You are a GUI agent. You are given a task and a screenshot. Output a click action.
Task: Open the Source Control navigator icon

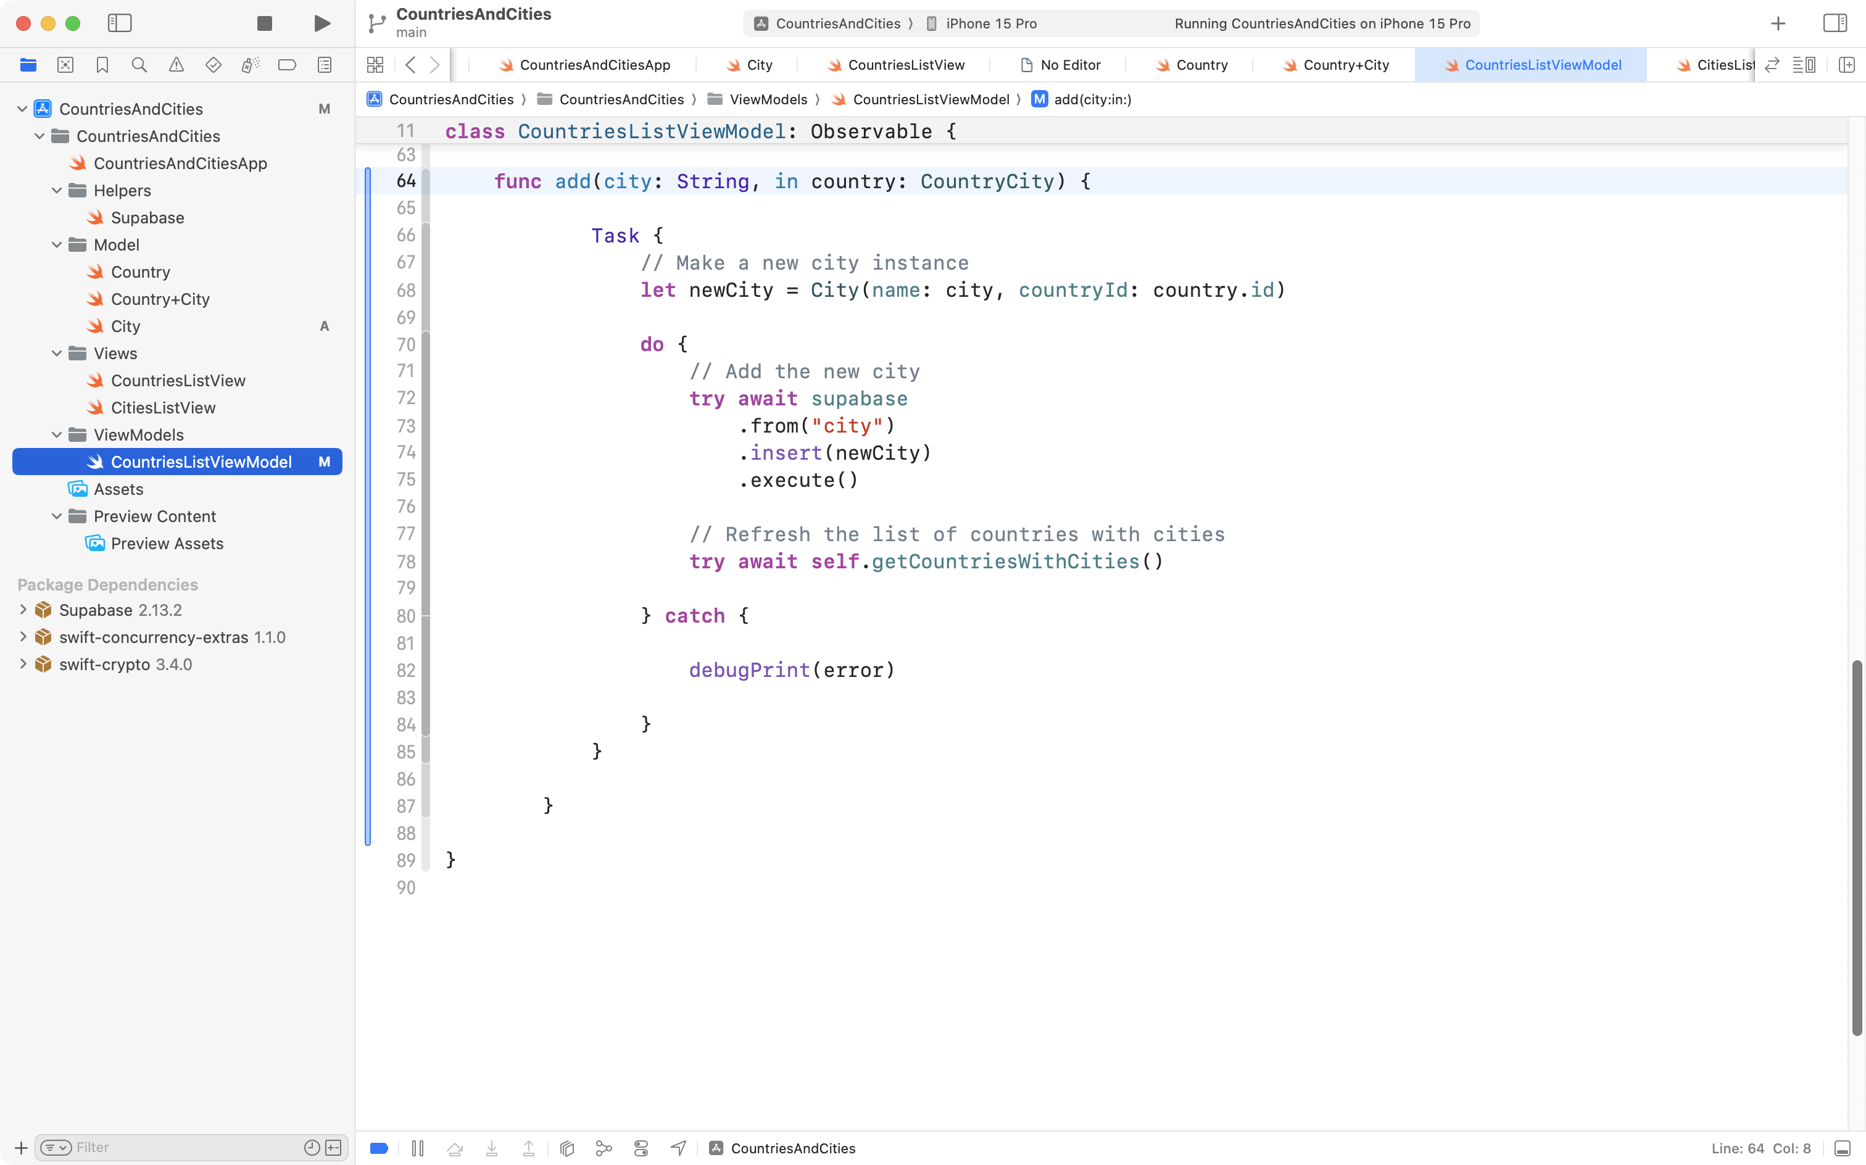(65, 65)
